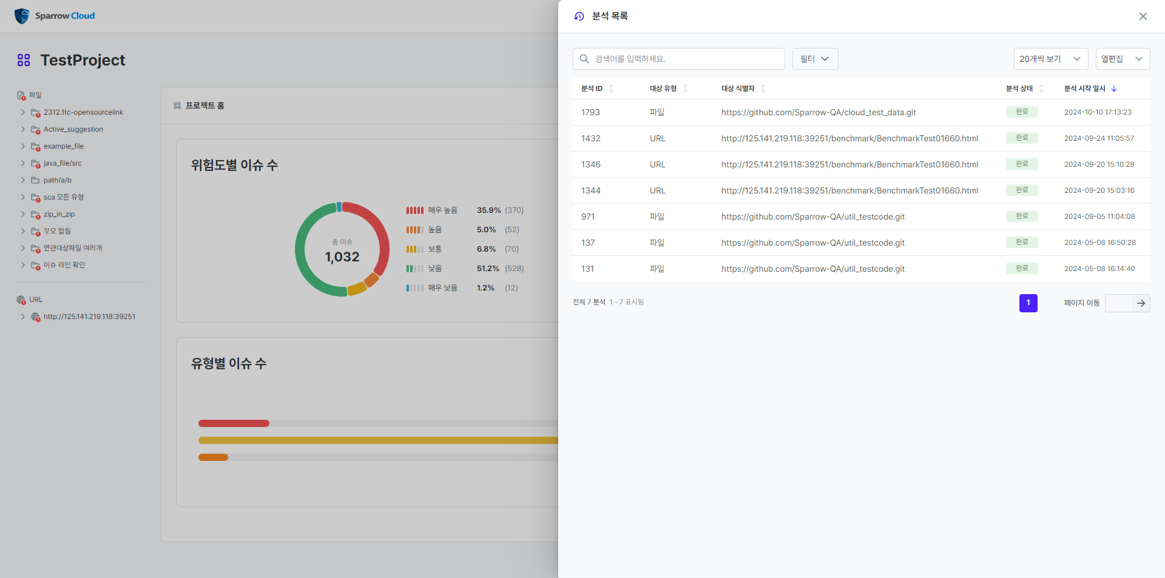The width and height of the screenshot is (1165, 578).
Task: Open the cloud_test_data.git analysis link
Action: [819, 112]
